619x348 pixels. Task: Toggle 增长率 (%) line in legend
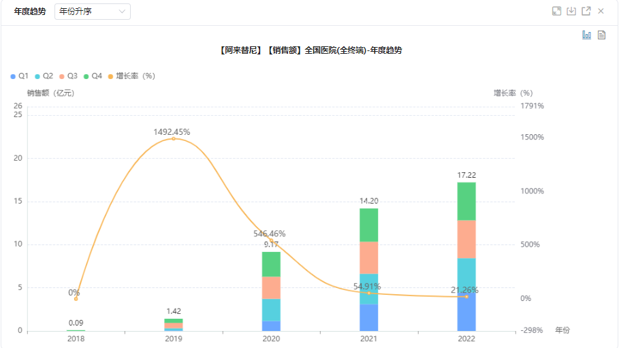click(x=131, y=76)
